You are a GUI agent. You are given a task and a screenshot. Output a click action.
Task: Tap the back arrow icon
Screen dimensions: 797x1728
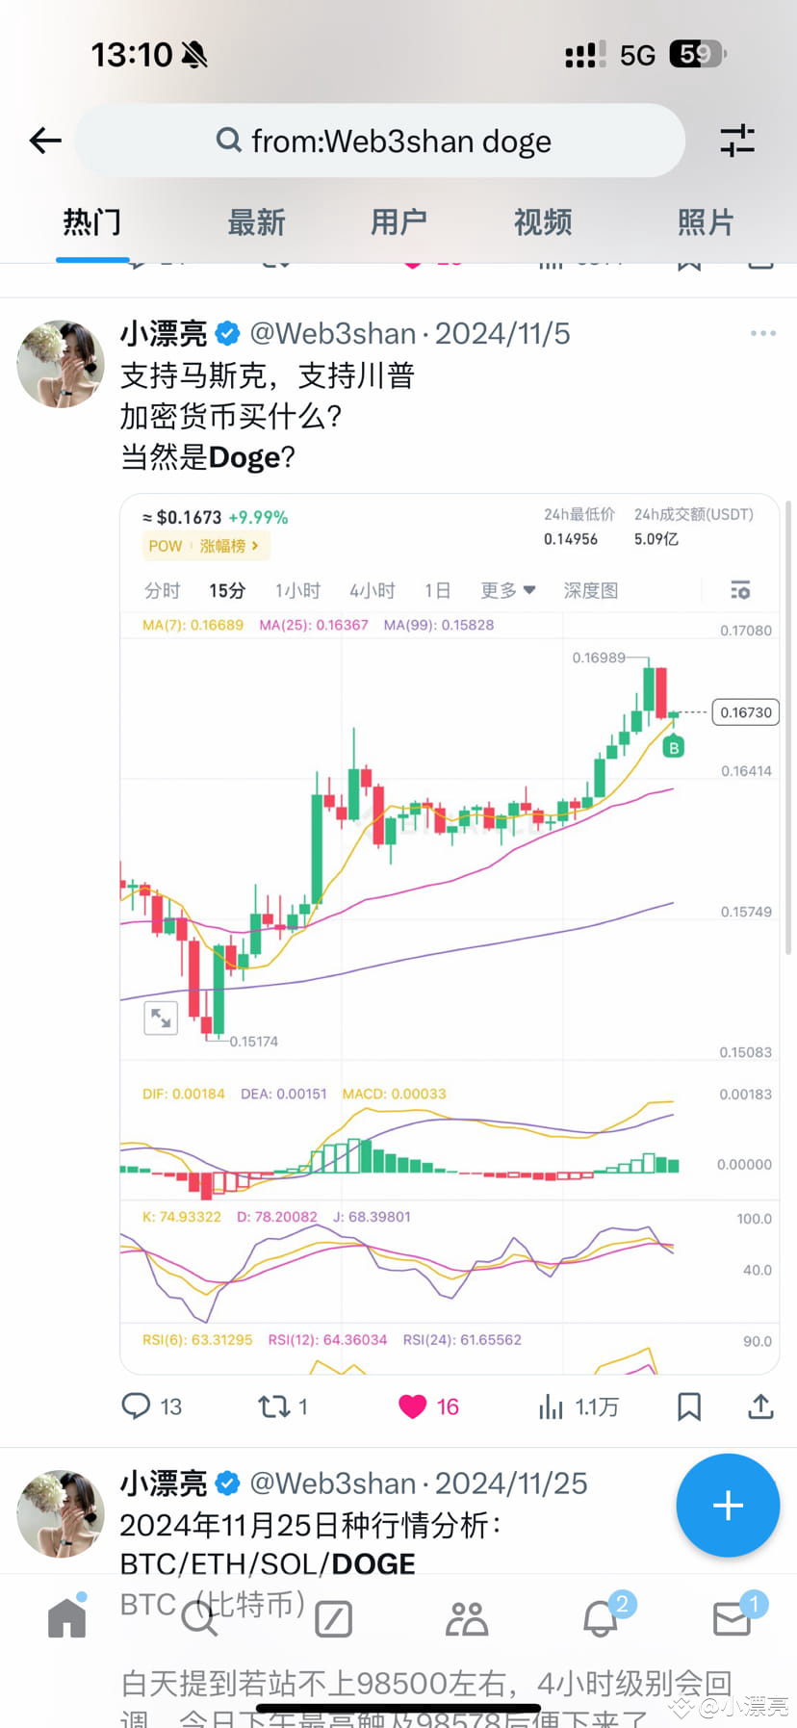click(45, 141)
